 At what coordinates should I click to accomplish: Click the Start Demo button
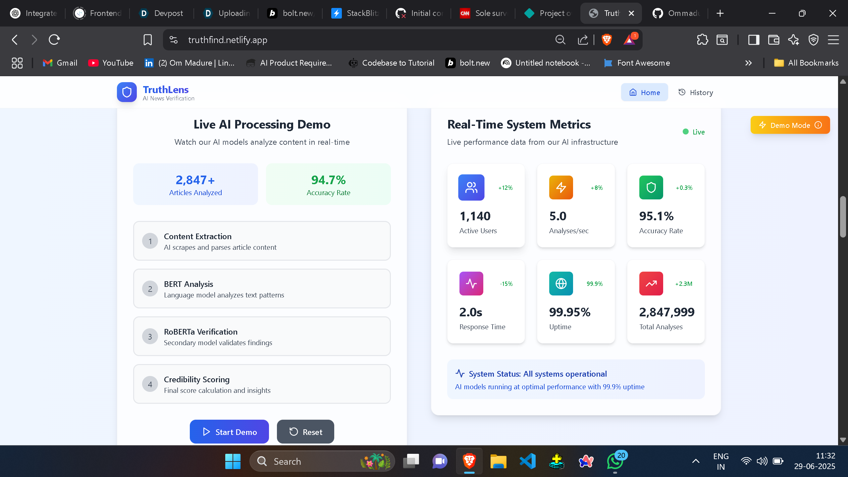point(229,432)
